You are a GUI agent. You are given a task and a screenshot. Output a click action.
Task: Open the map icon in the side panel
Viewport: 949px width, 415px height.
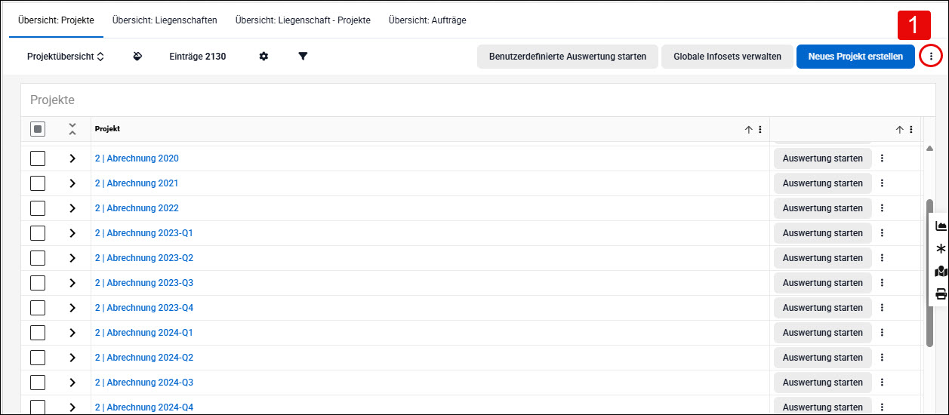pos(941,272)
